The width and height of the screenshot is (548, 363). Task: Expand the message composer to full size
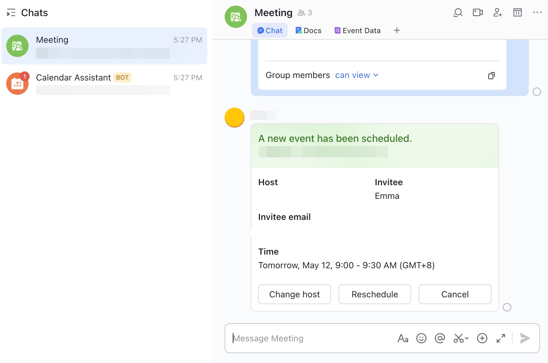(x=501, y=338)
